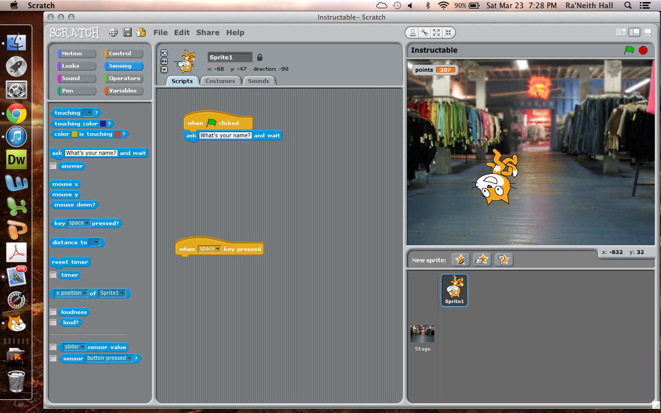Click the share project icon beside Save
Screen dimensions: 661x413
(140, 33)
